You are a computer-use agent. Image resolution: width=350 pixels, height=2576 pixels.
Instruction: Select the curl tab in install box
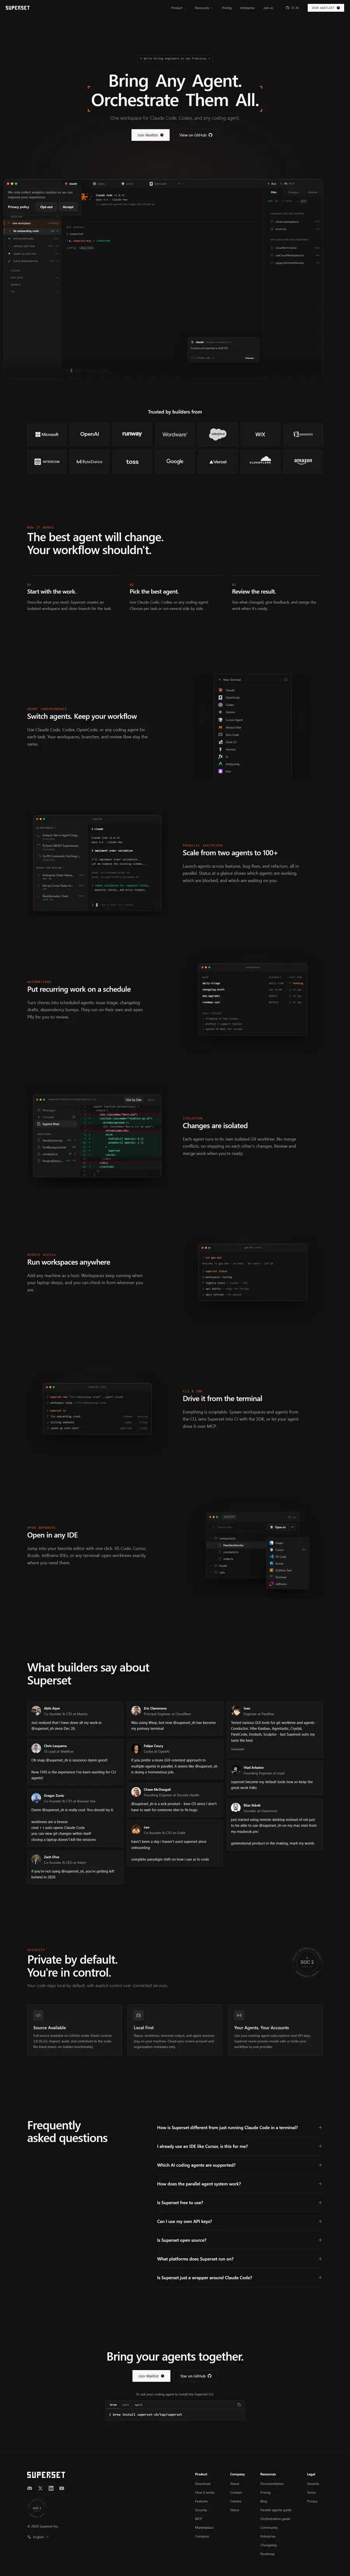click(126, 2404)
